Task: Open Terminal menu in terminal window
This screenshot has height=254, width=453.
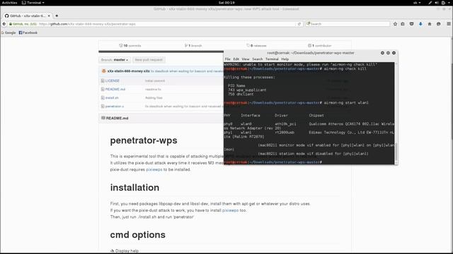Action: (x=272, y=59)
